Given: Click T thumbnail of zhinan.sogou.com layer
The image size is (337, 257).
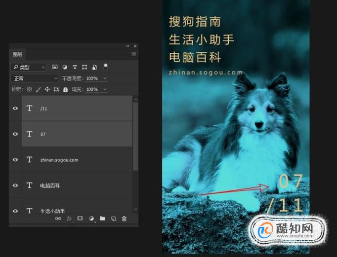Looking at the screenshot, I should pos(30,159).
